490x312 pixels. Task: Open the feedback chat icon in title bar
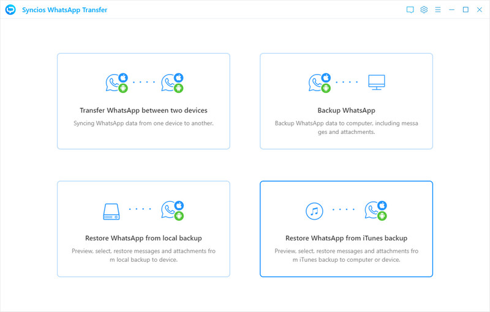tap(410, 10)
